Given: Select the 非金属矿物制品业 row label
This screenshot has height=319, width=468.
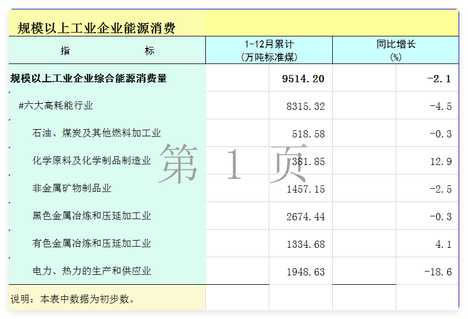Looking at the screenshot, I should pyautogui.click(x=72, y=188).
